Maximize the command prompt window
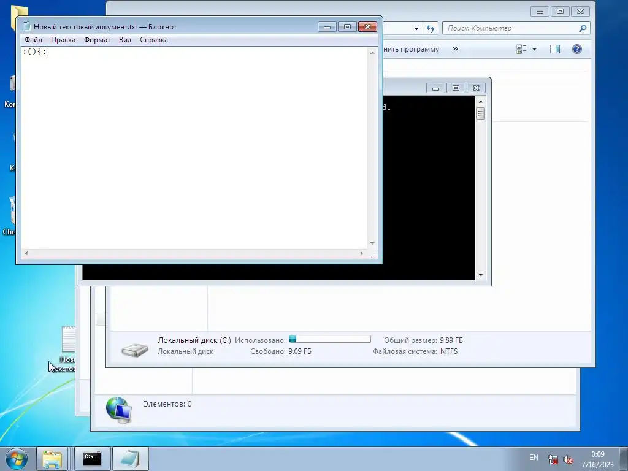628x471 pixels. 456,88
